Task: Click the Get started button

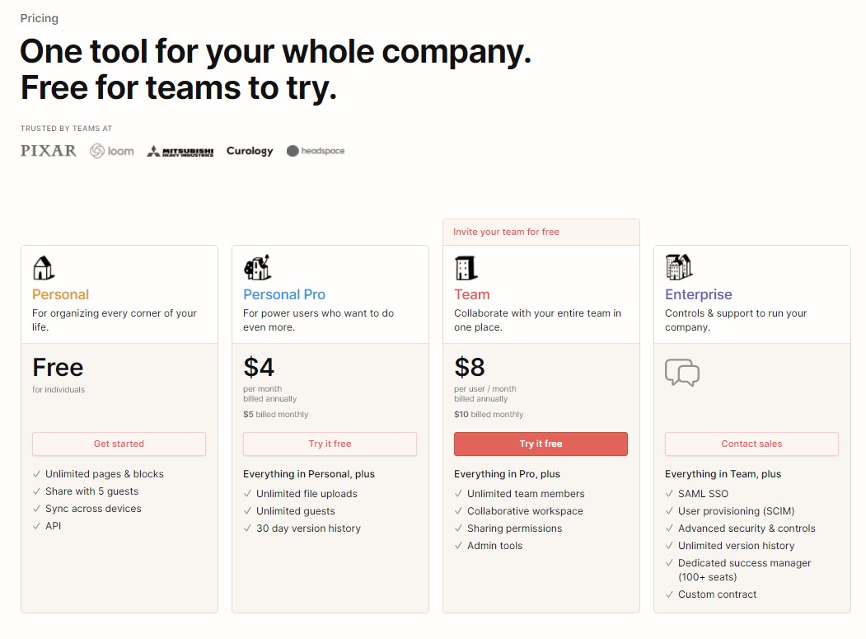Action: pos(119,444)
